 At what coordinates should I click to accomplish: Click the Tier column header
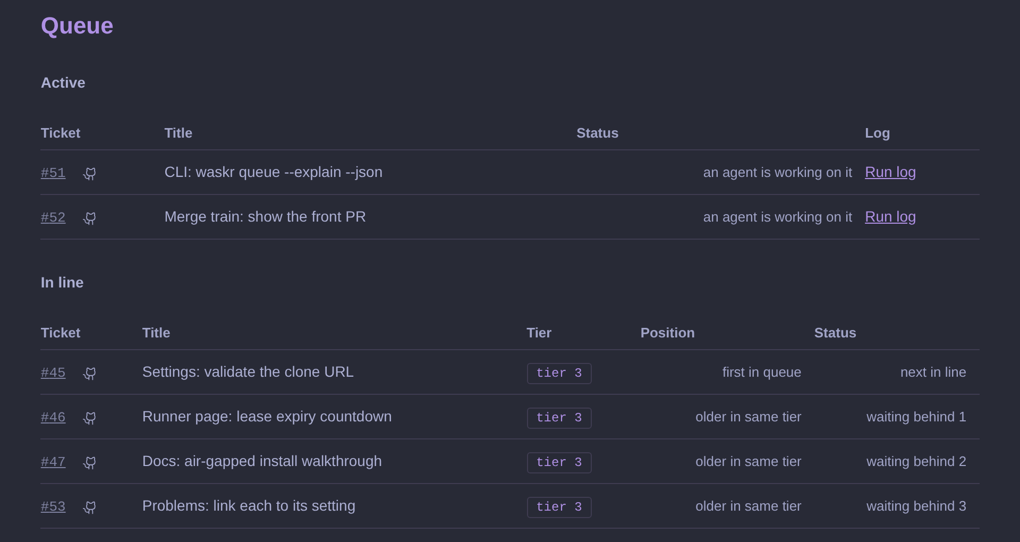539,333
